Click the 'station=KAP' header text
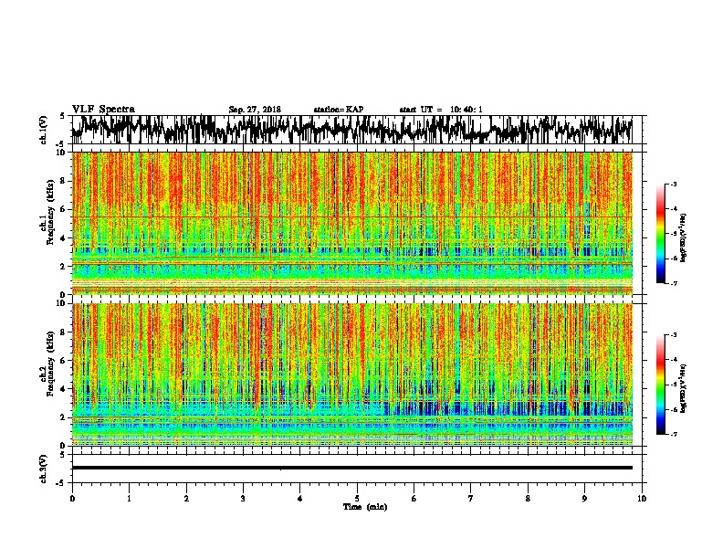 339,110
